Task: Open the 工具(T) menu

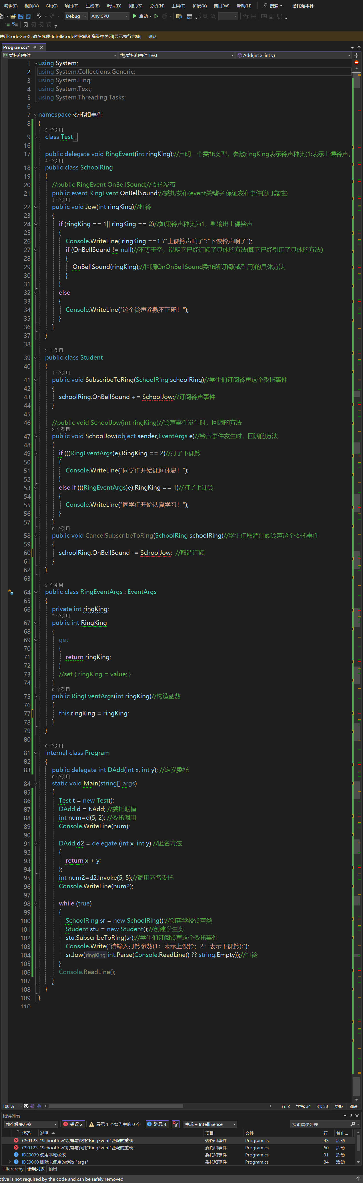Action: [x=178, y=6]
